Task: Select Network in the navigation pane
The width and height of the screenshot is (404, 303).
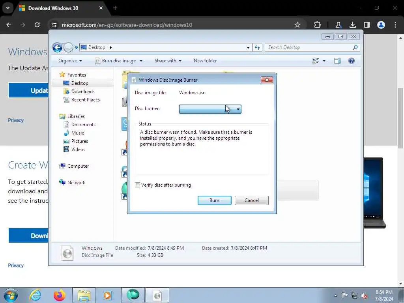Action: (76, 183)
